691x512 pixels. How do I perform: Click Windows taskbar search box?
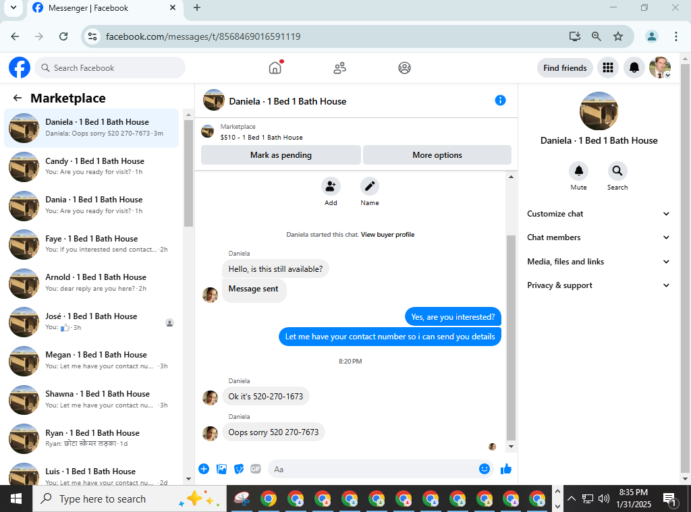coord(130,499)
